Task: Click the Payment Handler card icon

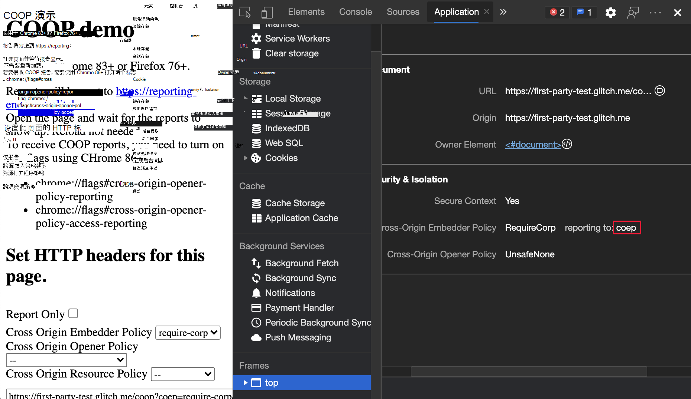Action: [256, 308]
